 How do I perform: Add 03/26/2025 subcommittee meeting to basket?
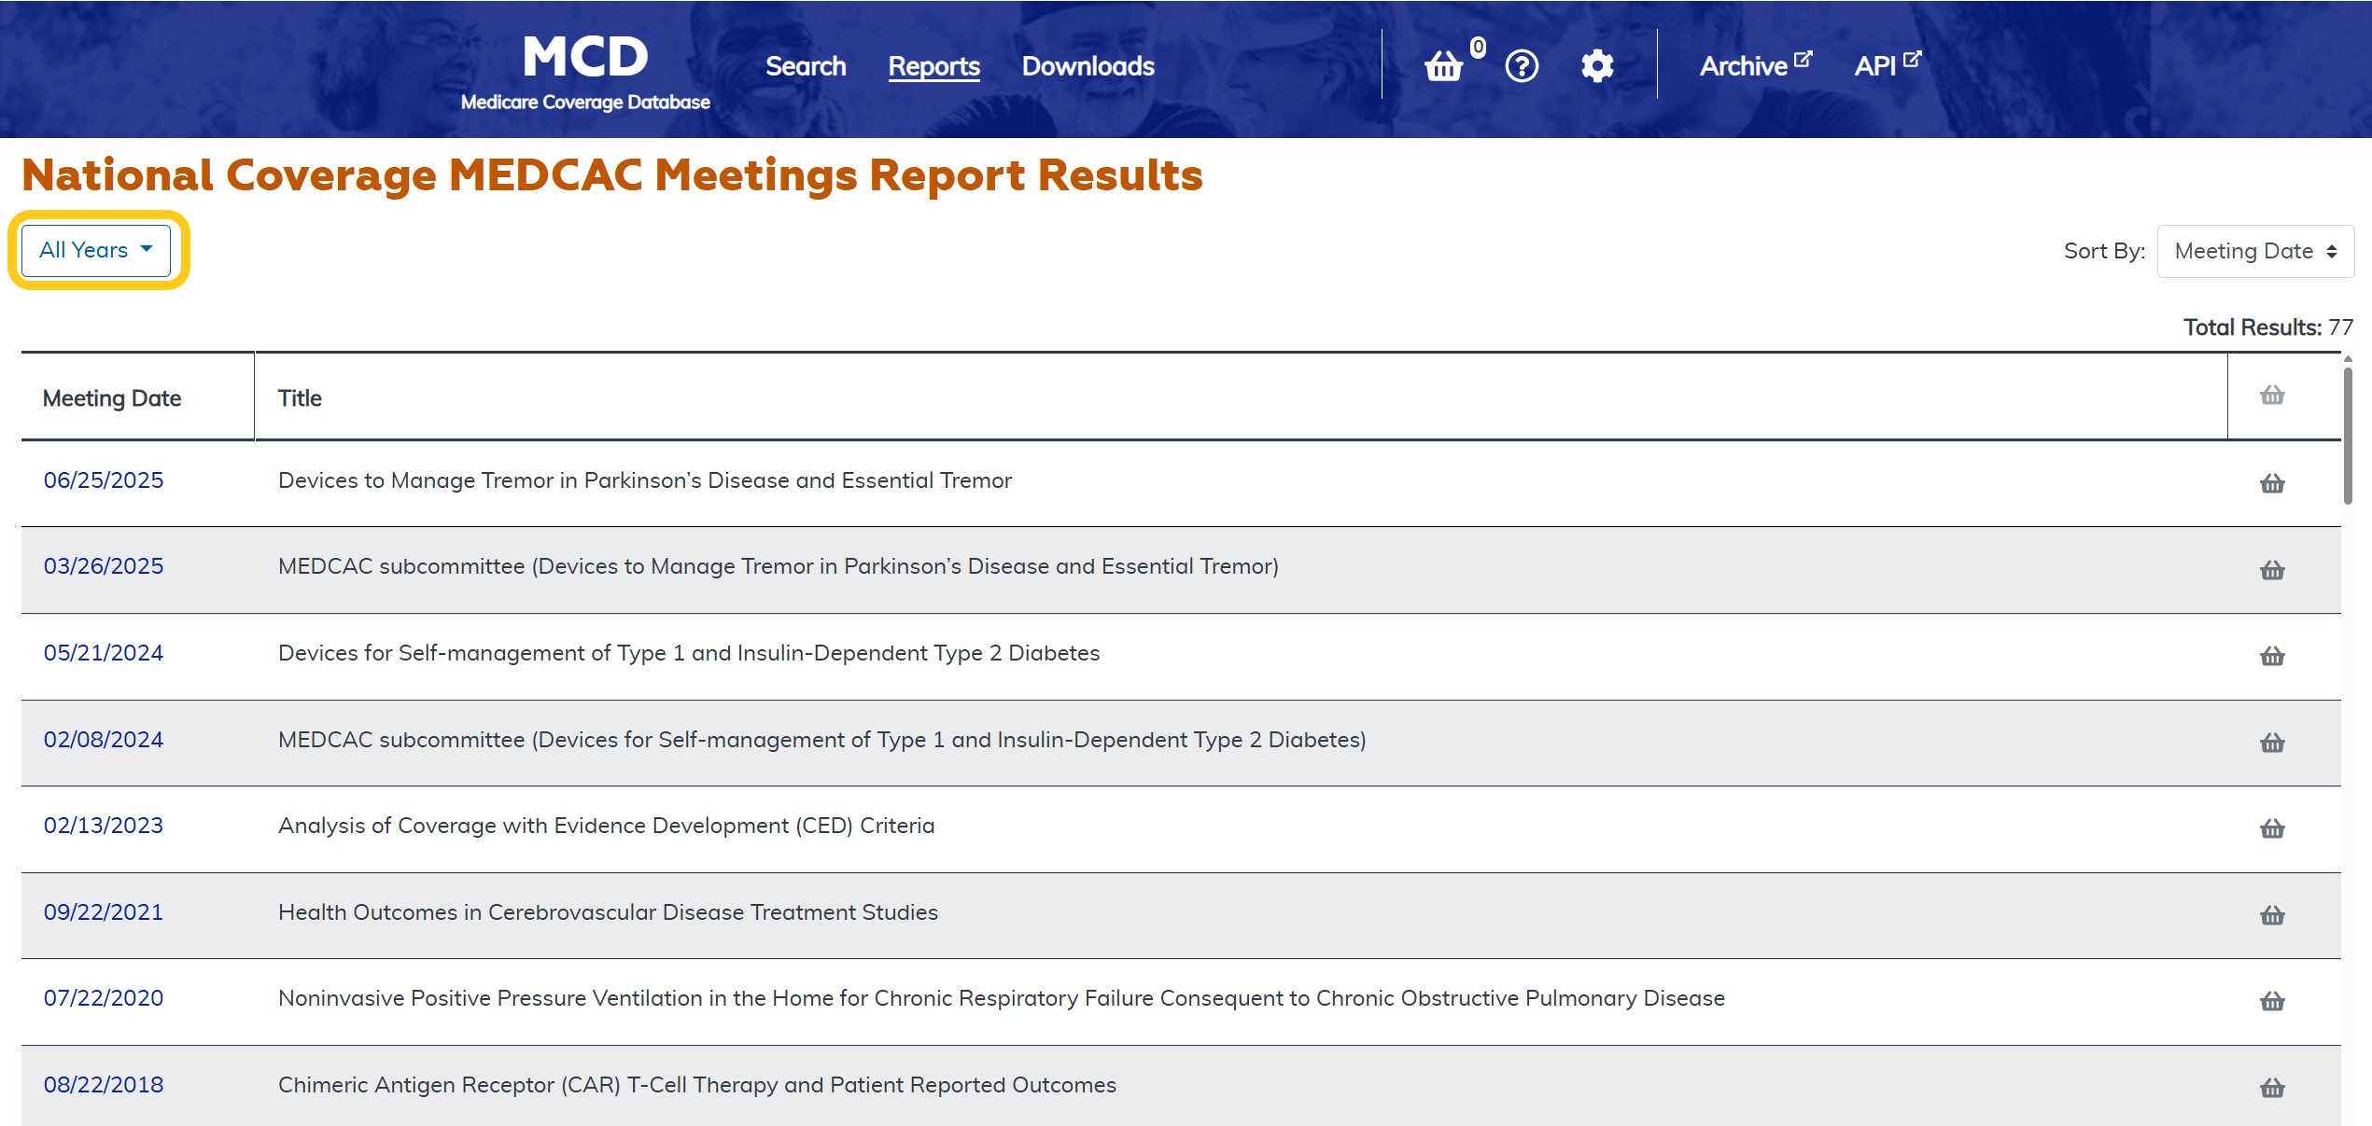pos(2271,570)
